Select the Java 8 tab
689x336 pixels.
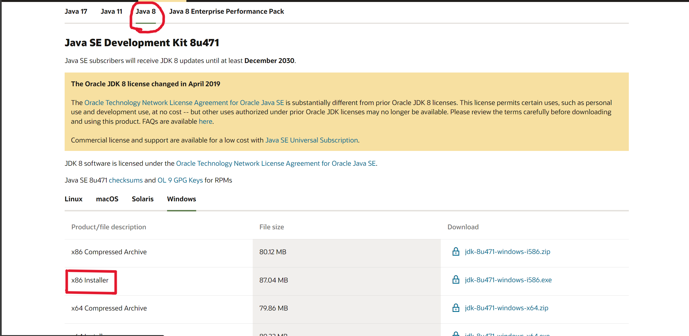coord(146,11)
